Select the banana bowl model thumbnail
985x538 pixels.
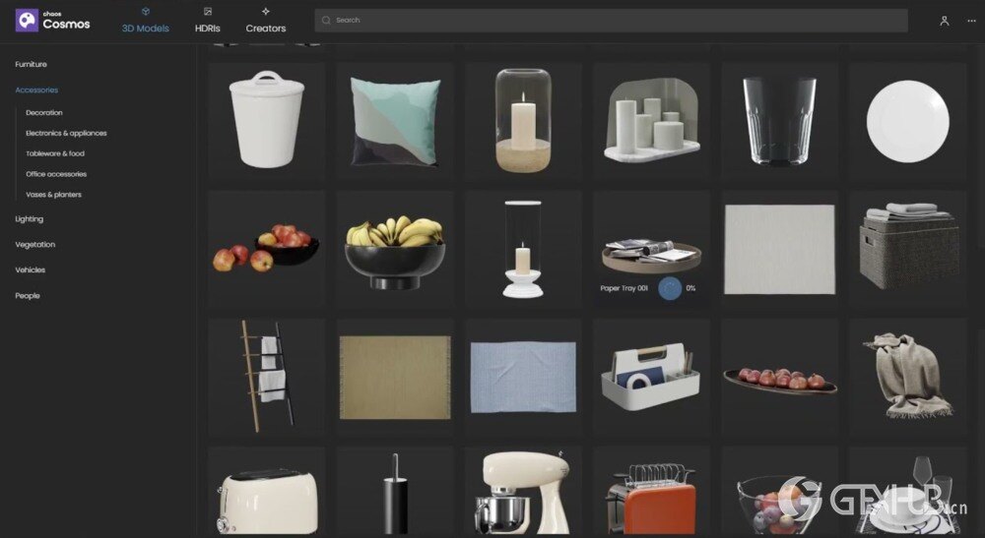click(394, 248)
